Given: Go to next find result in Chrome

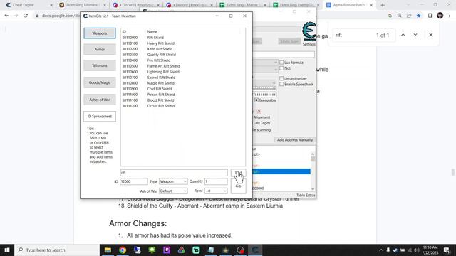Looking at the screenshot, I should point(415,35).
